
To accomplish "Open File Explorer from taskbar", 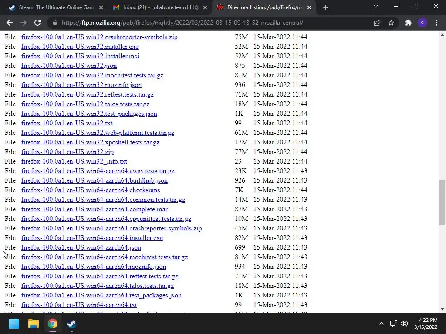I will click(x=33, y=324).
